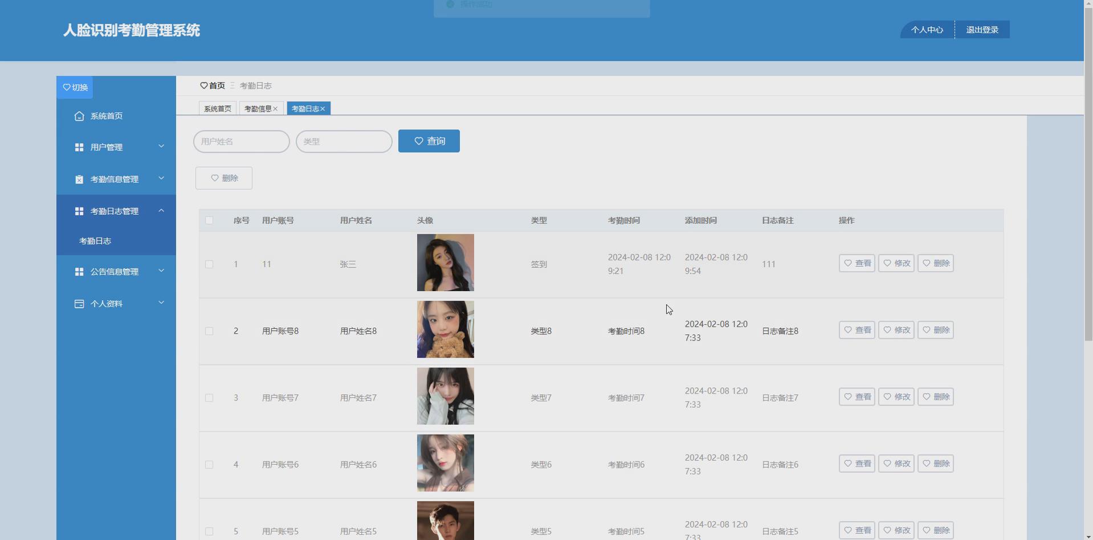Click 查看 for the 张三 row
This screenshot has width=1093, height=540.
click(857, 263)
